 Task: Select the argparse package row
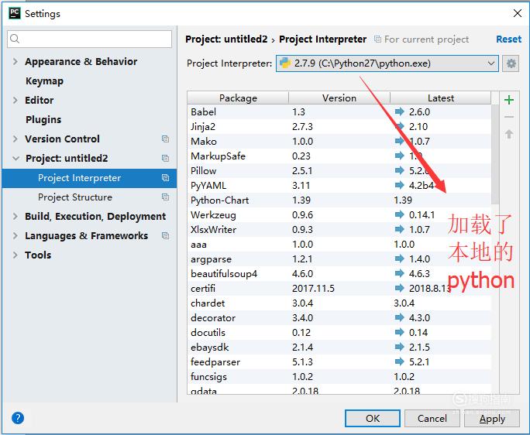[339, 259]
